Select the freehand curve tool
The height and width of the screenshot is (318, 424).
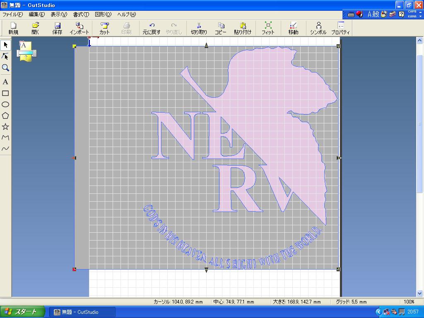[x=5, y=149]
